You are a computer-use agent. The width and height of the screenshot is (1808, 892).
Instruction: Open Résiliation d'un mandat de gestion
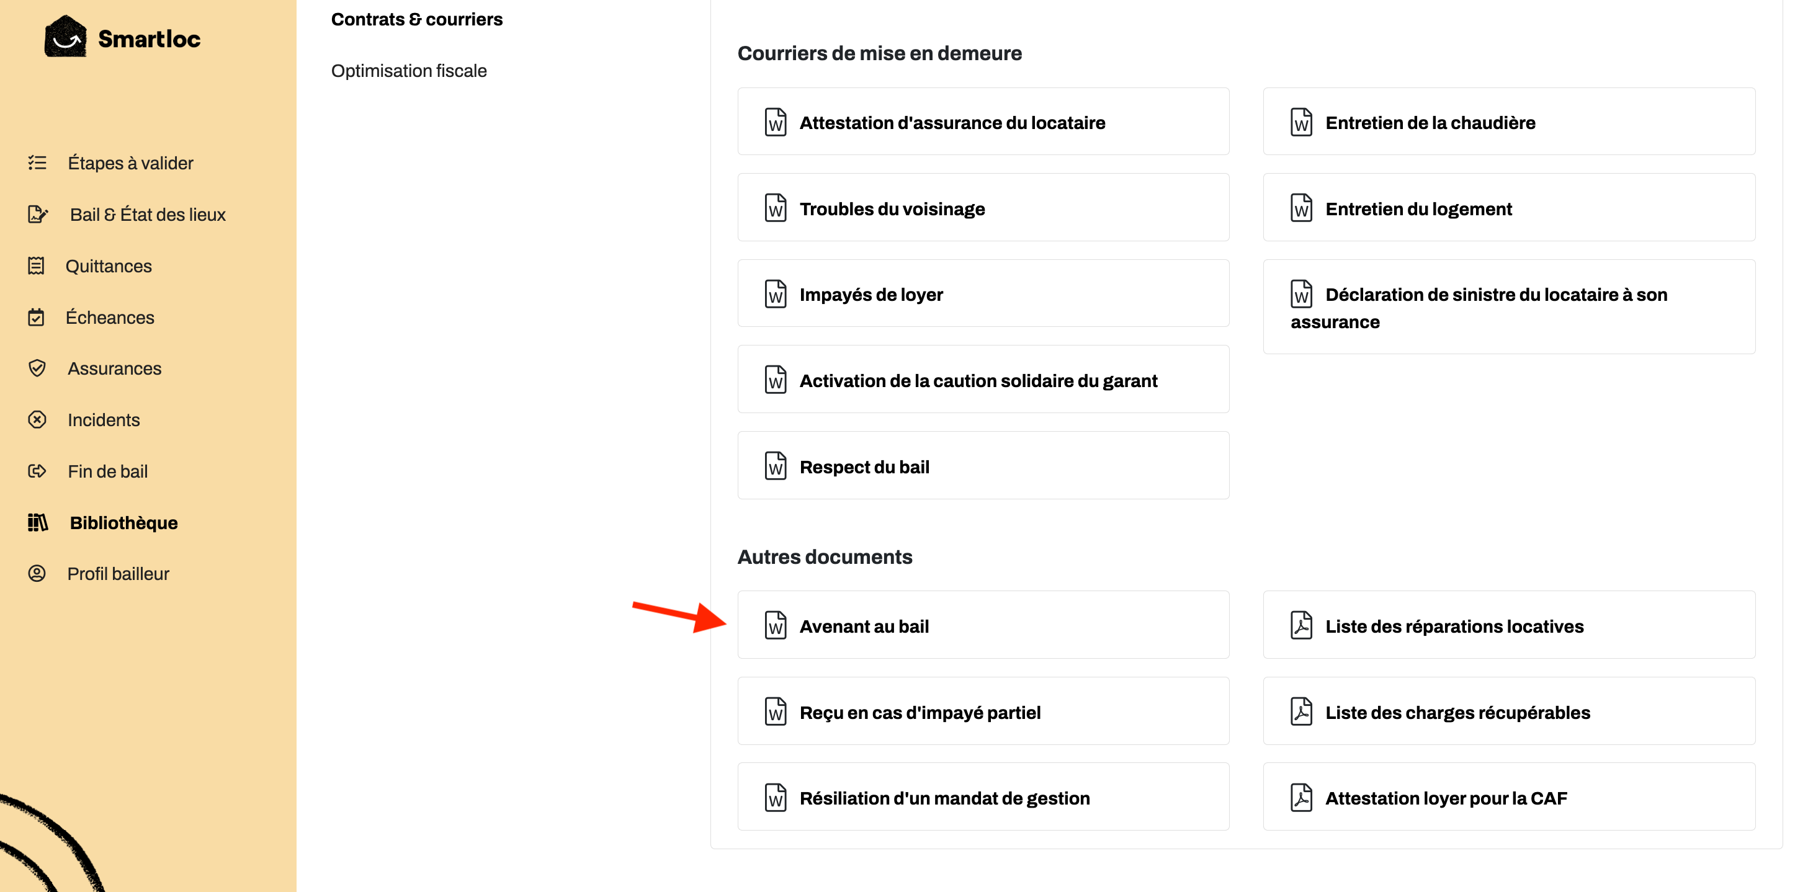coord(983,796)
